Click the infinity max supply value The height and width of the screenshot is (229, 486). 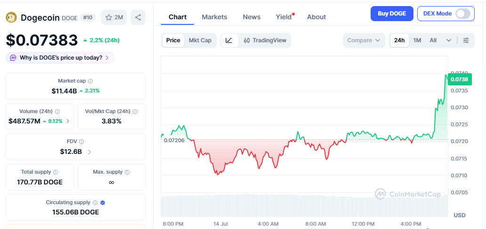(111, 183)
